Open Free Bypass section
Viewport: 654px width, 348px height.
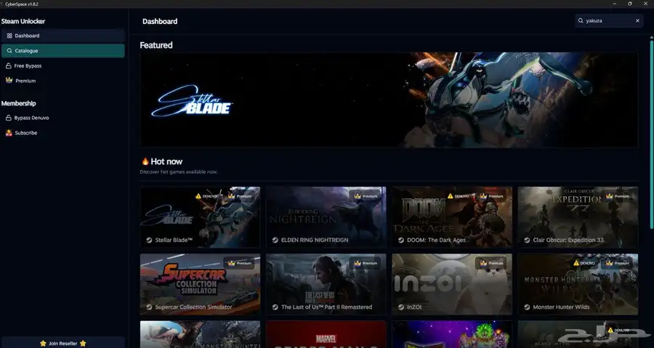(x=63, y=66)
